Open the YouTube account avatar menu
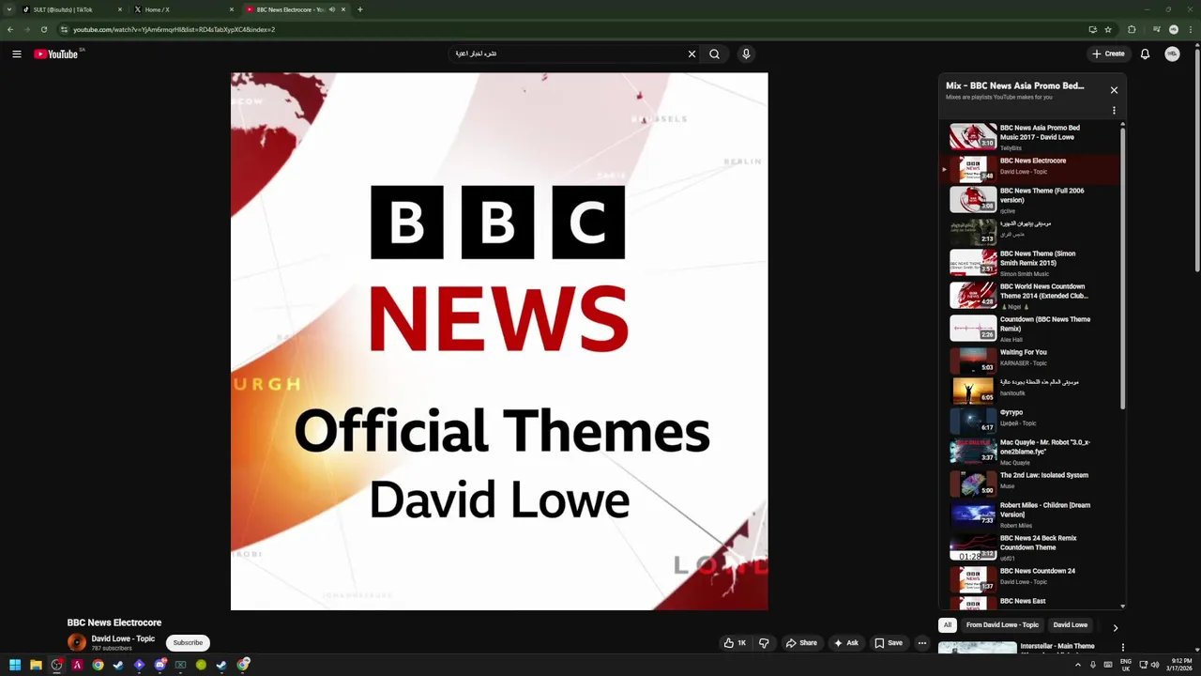This screenshot has width=1201, height=676. [1172, 54]
